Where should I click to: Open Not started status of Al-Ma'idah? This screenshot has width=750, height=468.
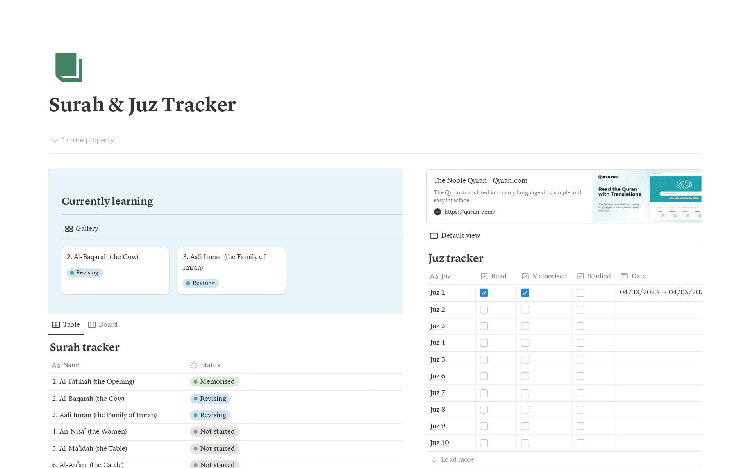214,449
